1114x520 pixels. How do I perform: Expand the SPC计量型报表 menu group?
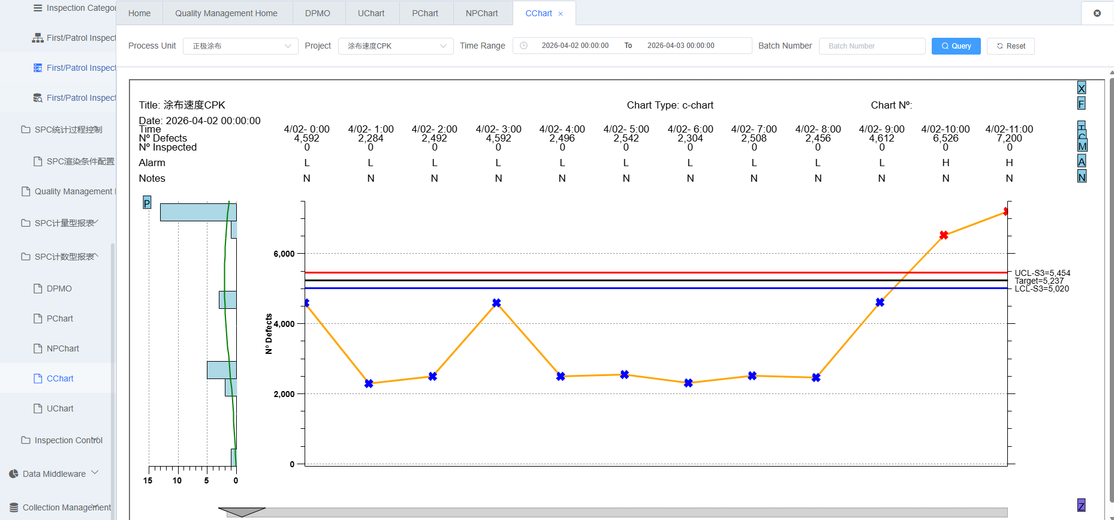pyautogui.click(x=95, y=223)
